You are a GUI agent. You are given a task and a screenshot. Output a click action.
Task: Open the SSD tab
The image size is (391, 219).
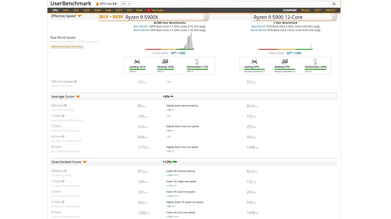[x=76, y=10]
